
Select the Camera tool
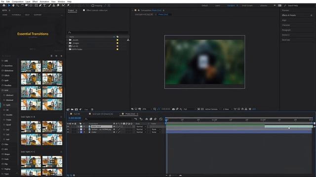coord(27,5)
